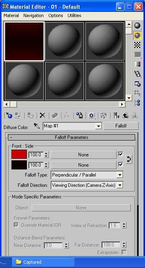Swap front and side colors arrow button
This screenshot has height=268, width=145.
[x=129, y=159]
